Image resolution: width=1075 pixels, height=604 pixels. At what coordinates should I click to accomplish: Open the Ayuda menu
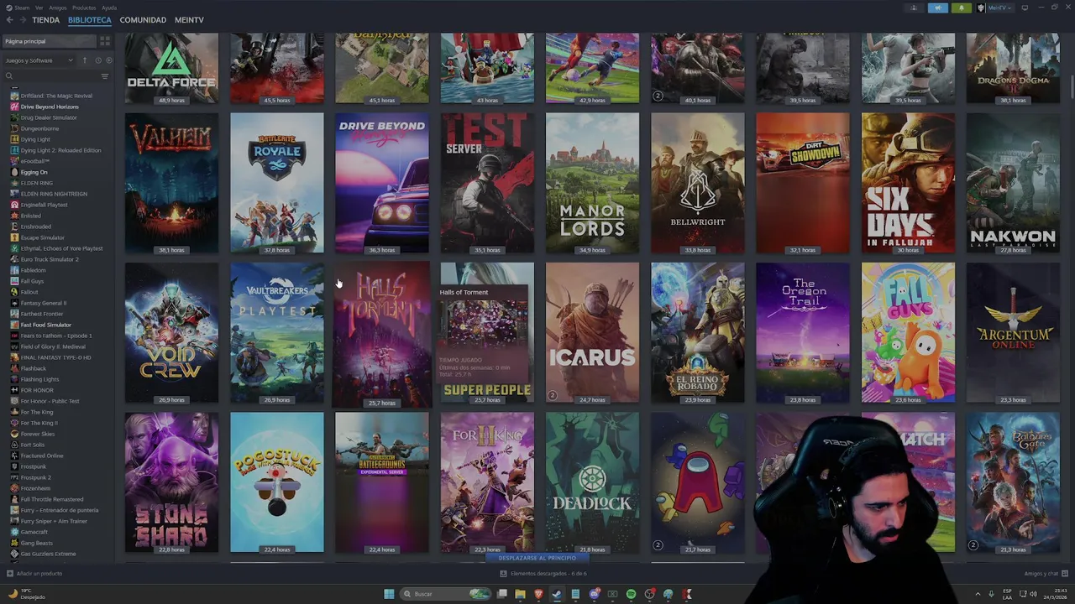pos(109,8)
